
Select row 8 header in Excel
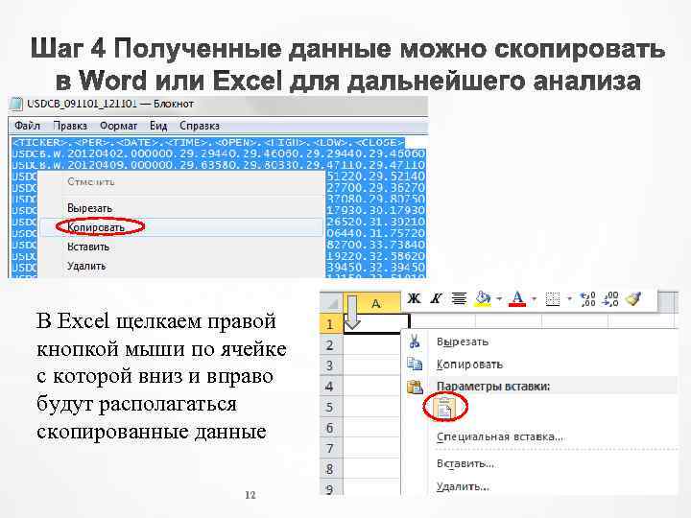[330, 469]
